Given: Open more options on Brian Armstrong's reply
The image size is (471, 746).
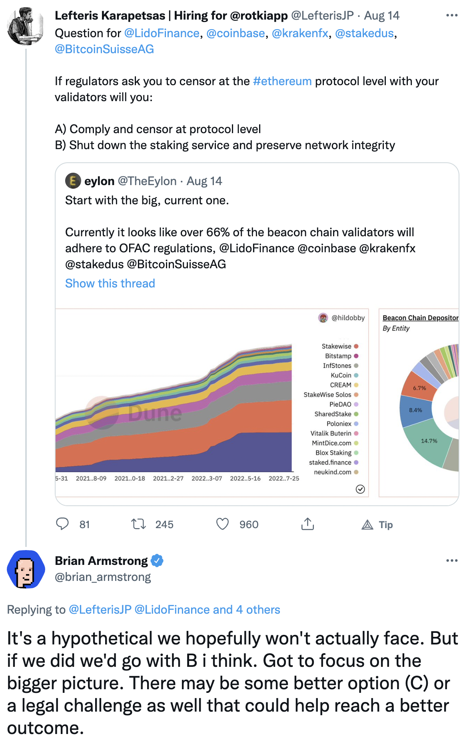Looking at the screenshot, I should coord(451,560).
